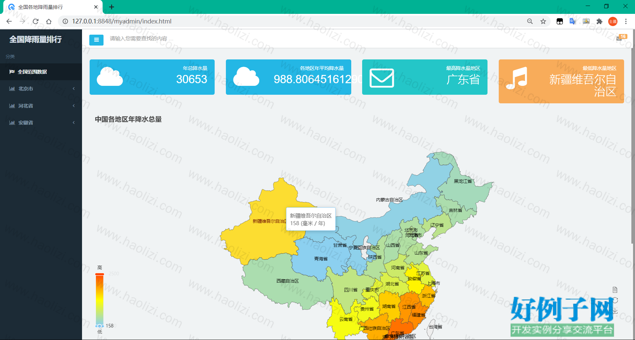Click the bar chart icon beside 河北省

point(12,106)
